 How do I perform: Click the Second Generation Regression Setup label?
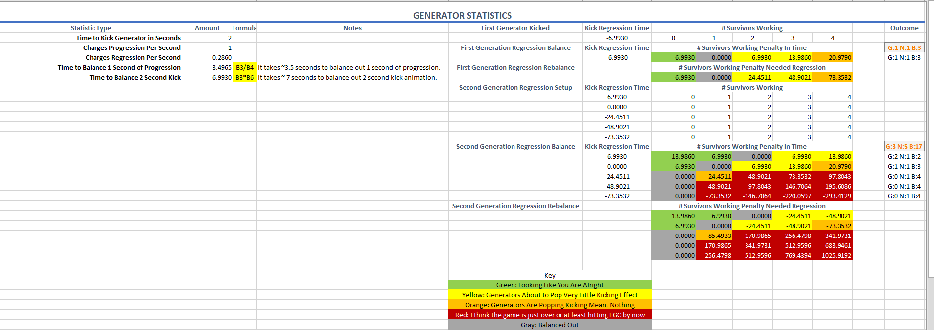coord(515,87)
